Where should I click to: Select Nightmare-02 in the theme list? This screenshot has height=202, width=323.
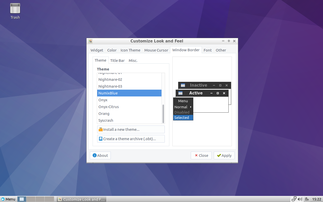[x=110, y=79]
